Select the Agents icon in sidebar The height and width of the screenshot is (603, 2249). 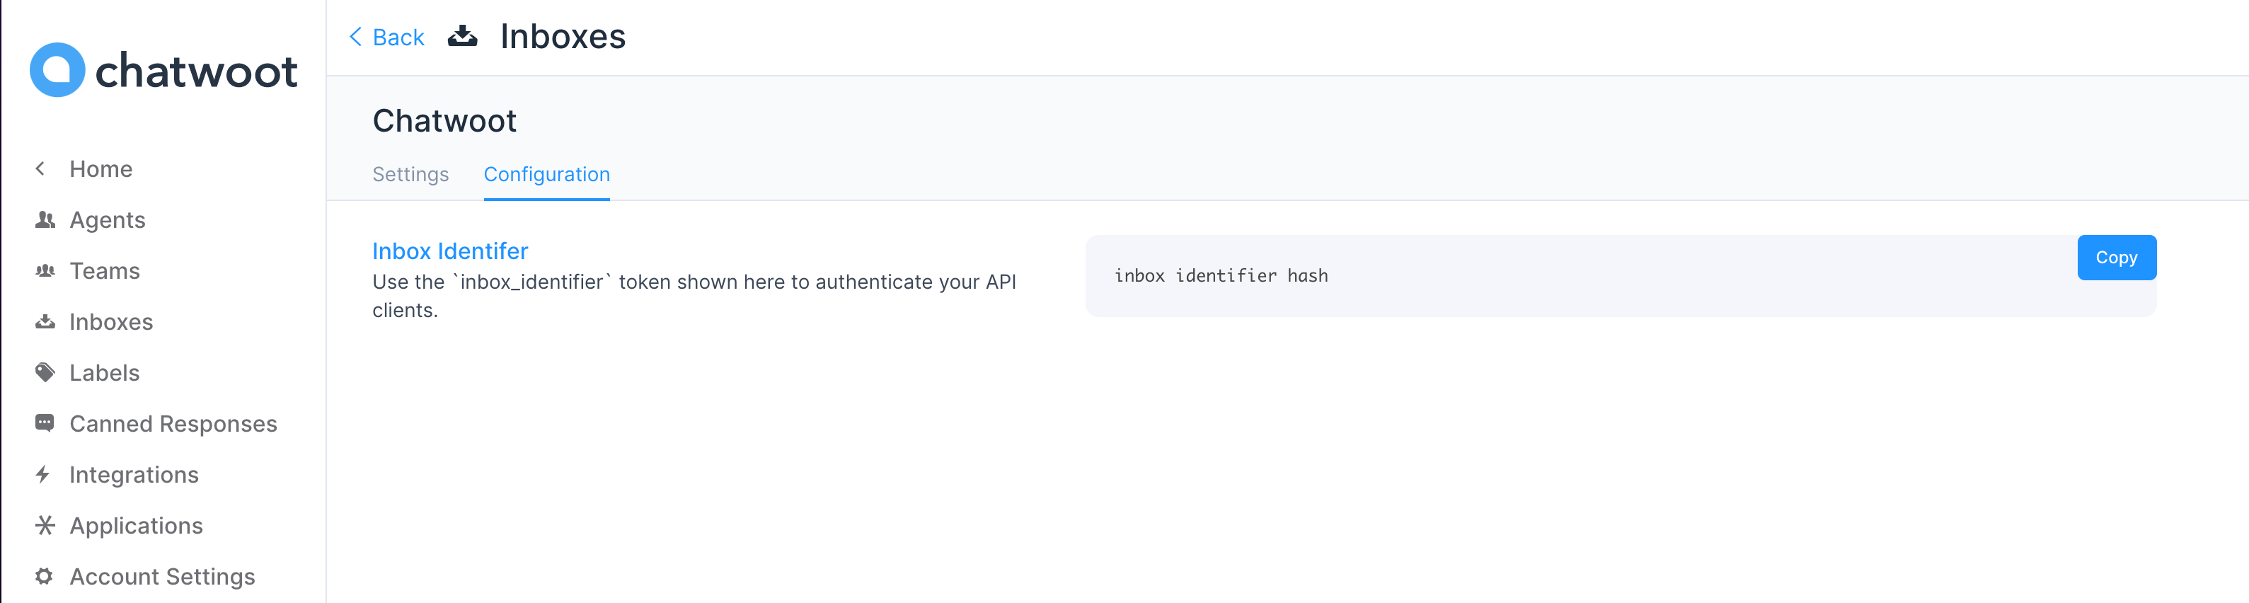tap(45, 220)
